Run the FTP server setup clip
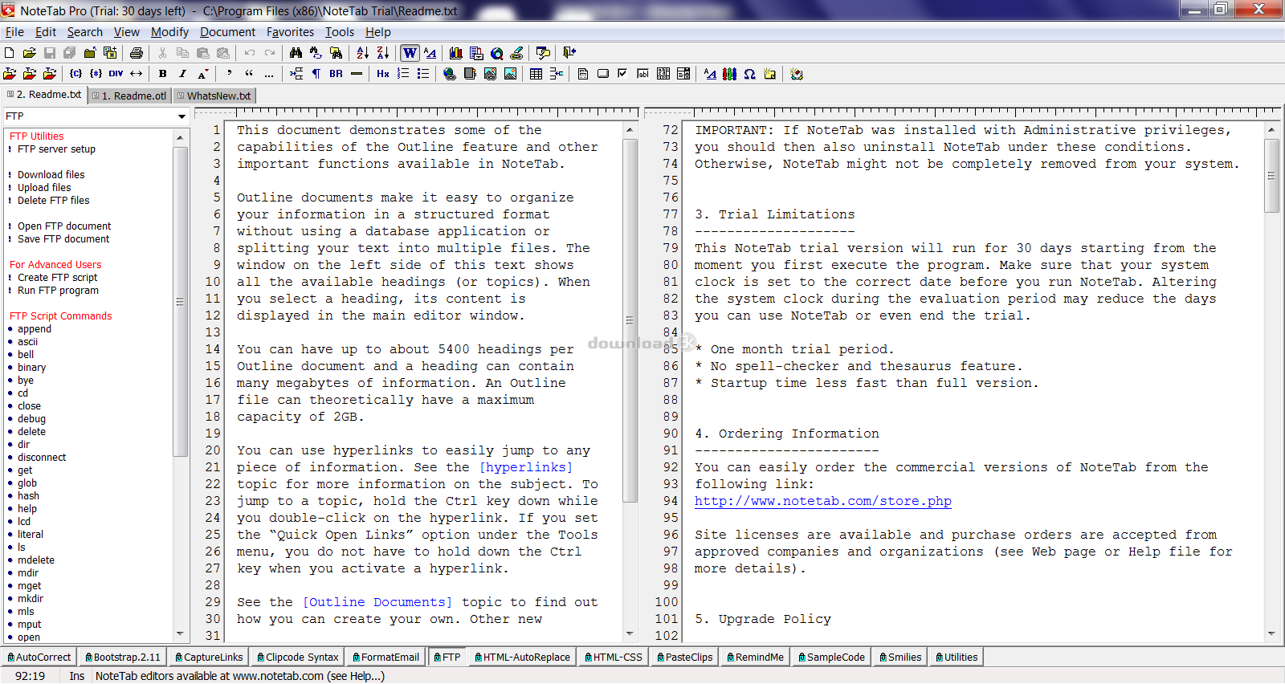 56,149
